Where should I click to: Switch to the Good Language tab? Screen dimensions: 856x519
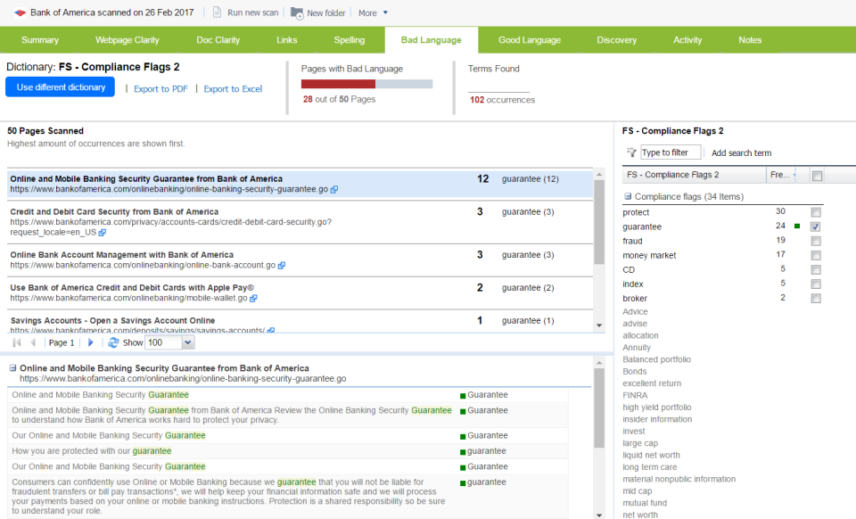pos(529,40)
